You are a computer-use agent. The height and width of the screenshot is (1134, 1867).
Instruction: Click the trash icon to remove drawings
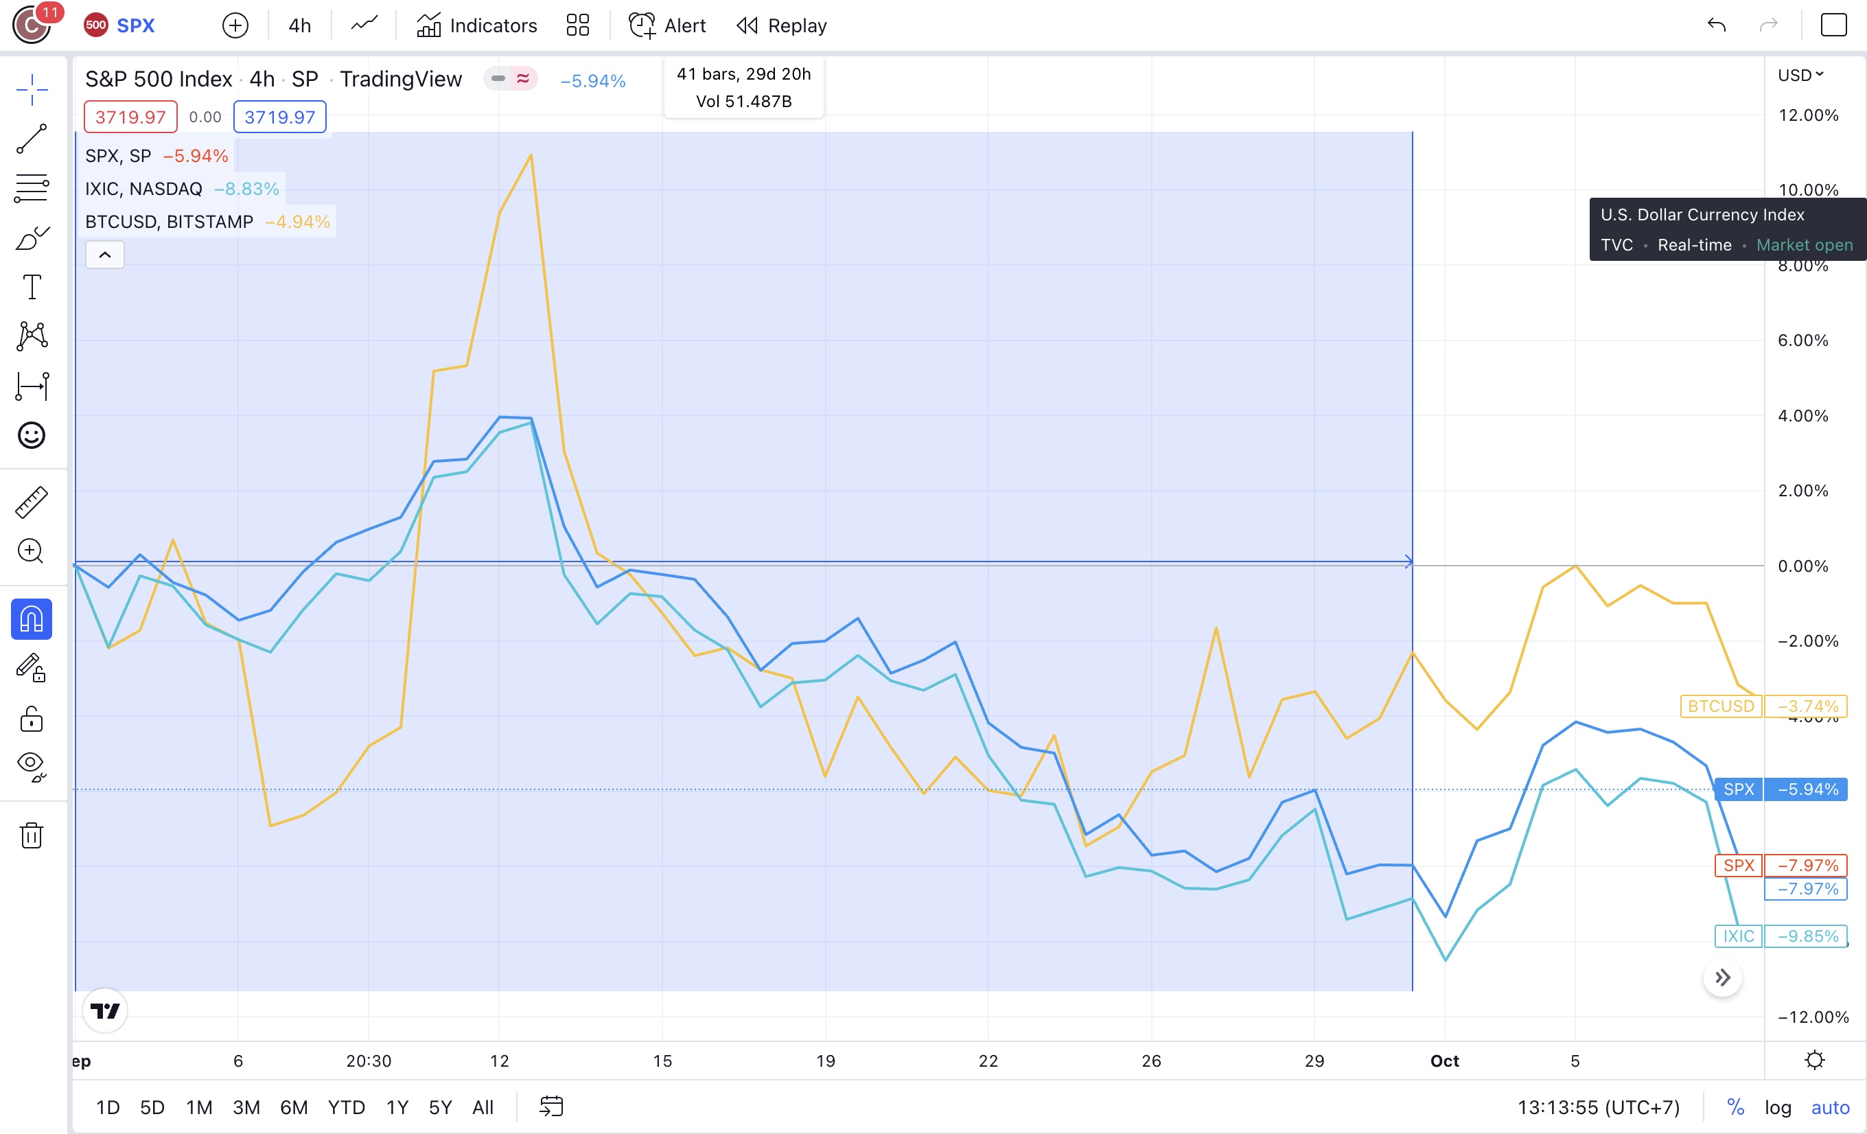(x=32, y=835)
